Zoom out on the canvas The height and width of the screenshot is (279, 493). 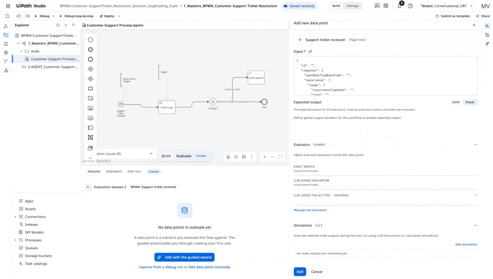(272, 157)
